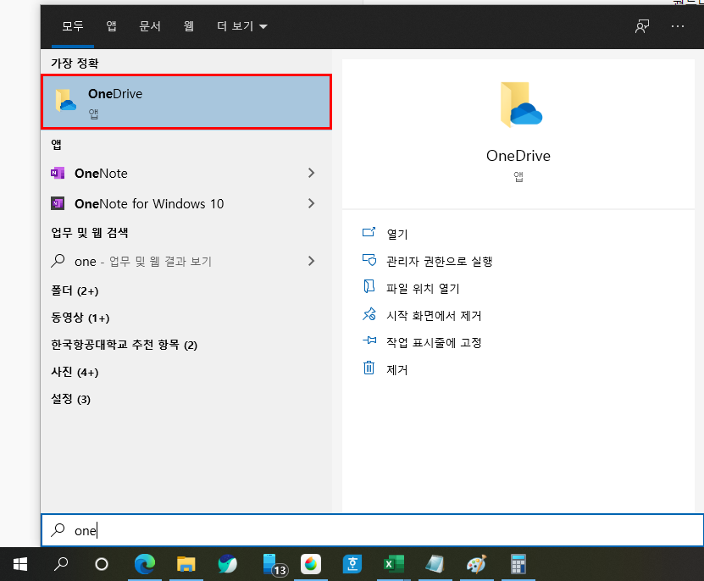Click the 'one' web search magnifier icon
Viewport: 704px width, 581px height.
[58, 260]
